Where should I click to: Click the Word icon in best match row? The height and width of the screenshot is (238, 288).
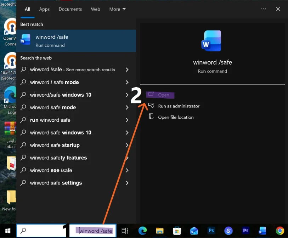click(x=26, y=39)
